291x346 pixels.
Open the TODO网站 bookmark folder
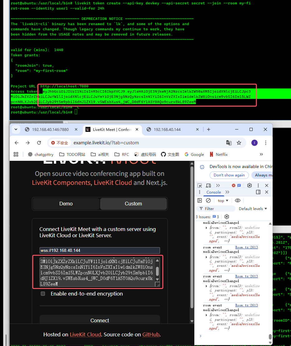click(x=72, y=155)
